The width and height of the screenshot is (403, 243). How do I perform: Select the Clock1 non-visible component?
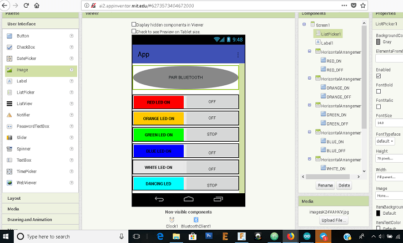click(172, 223)
